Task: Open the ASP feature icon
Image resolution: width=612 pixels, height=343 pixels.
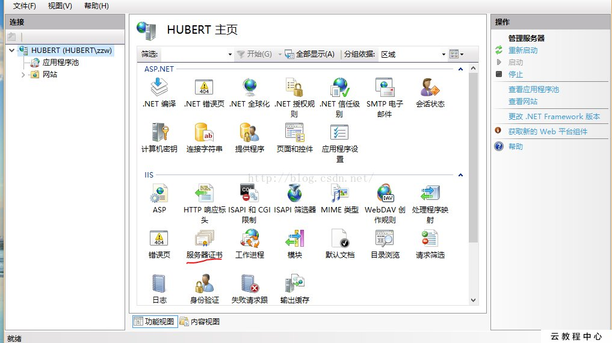Action: pyautogui.click(x=159, y=193)
